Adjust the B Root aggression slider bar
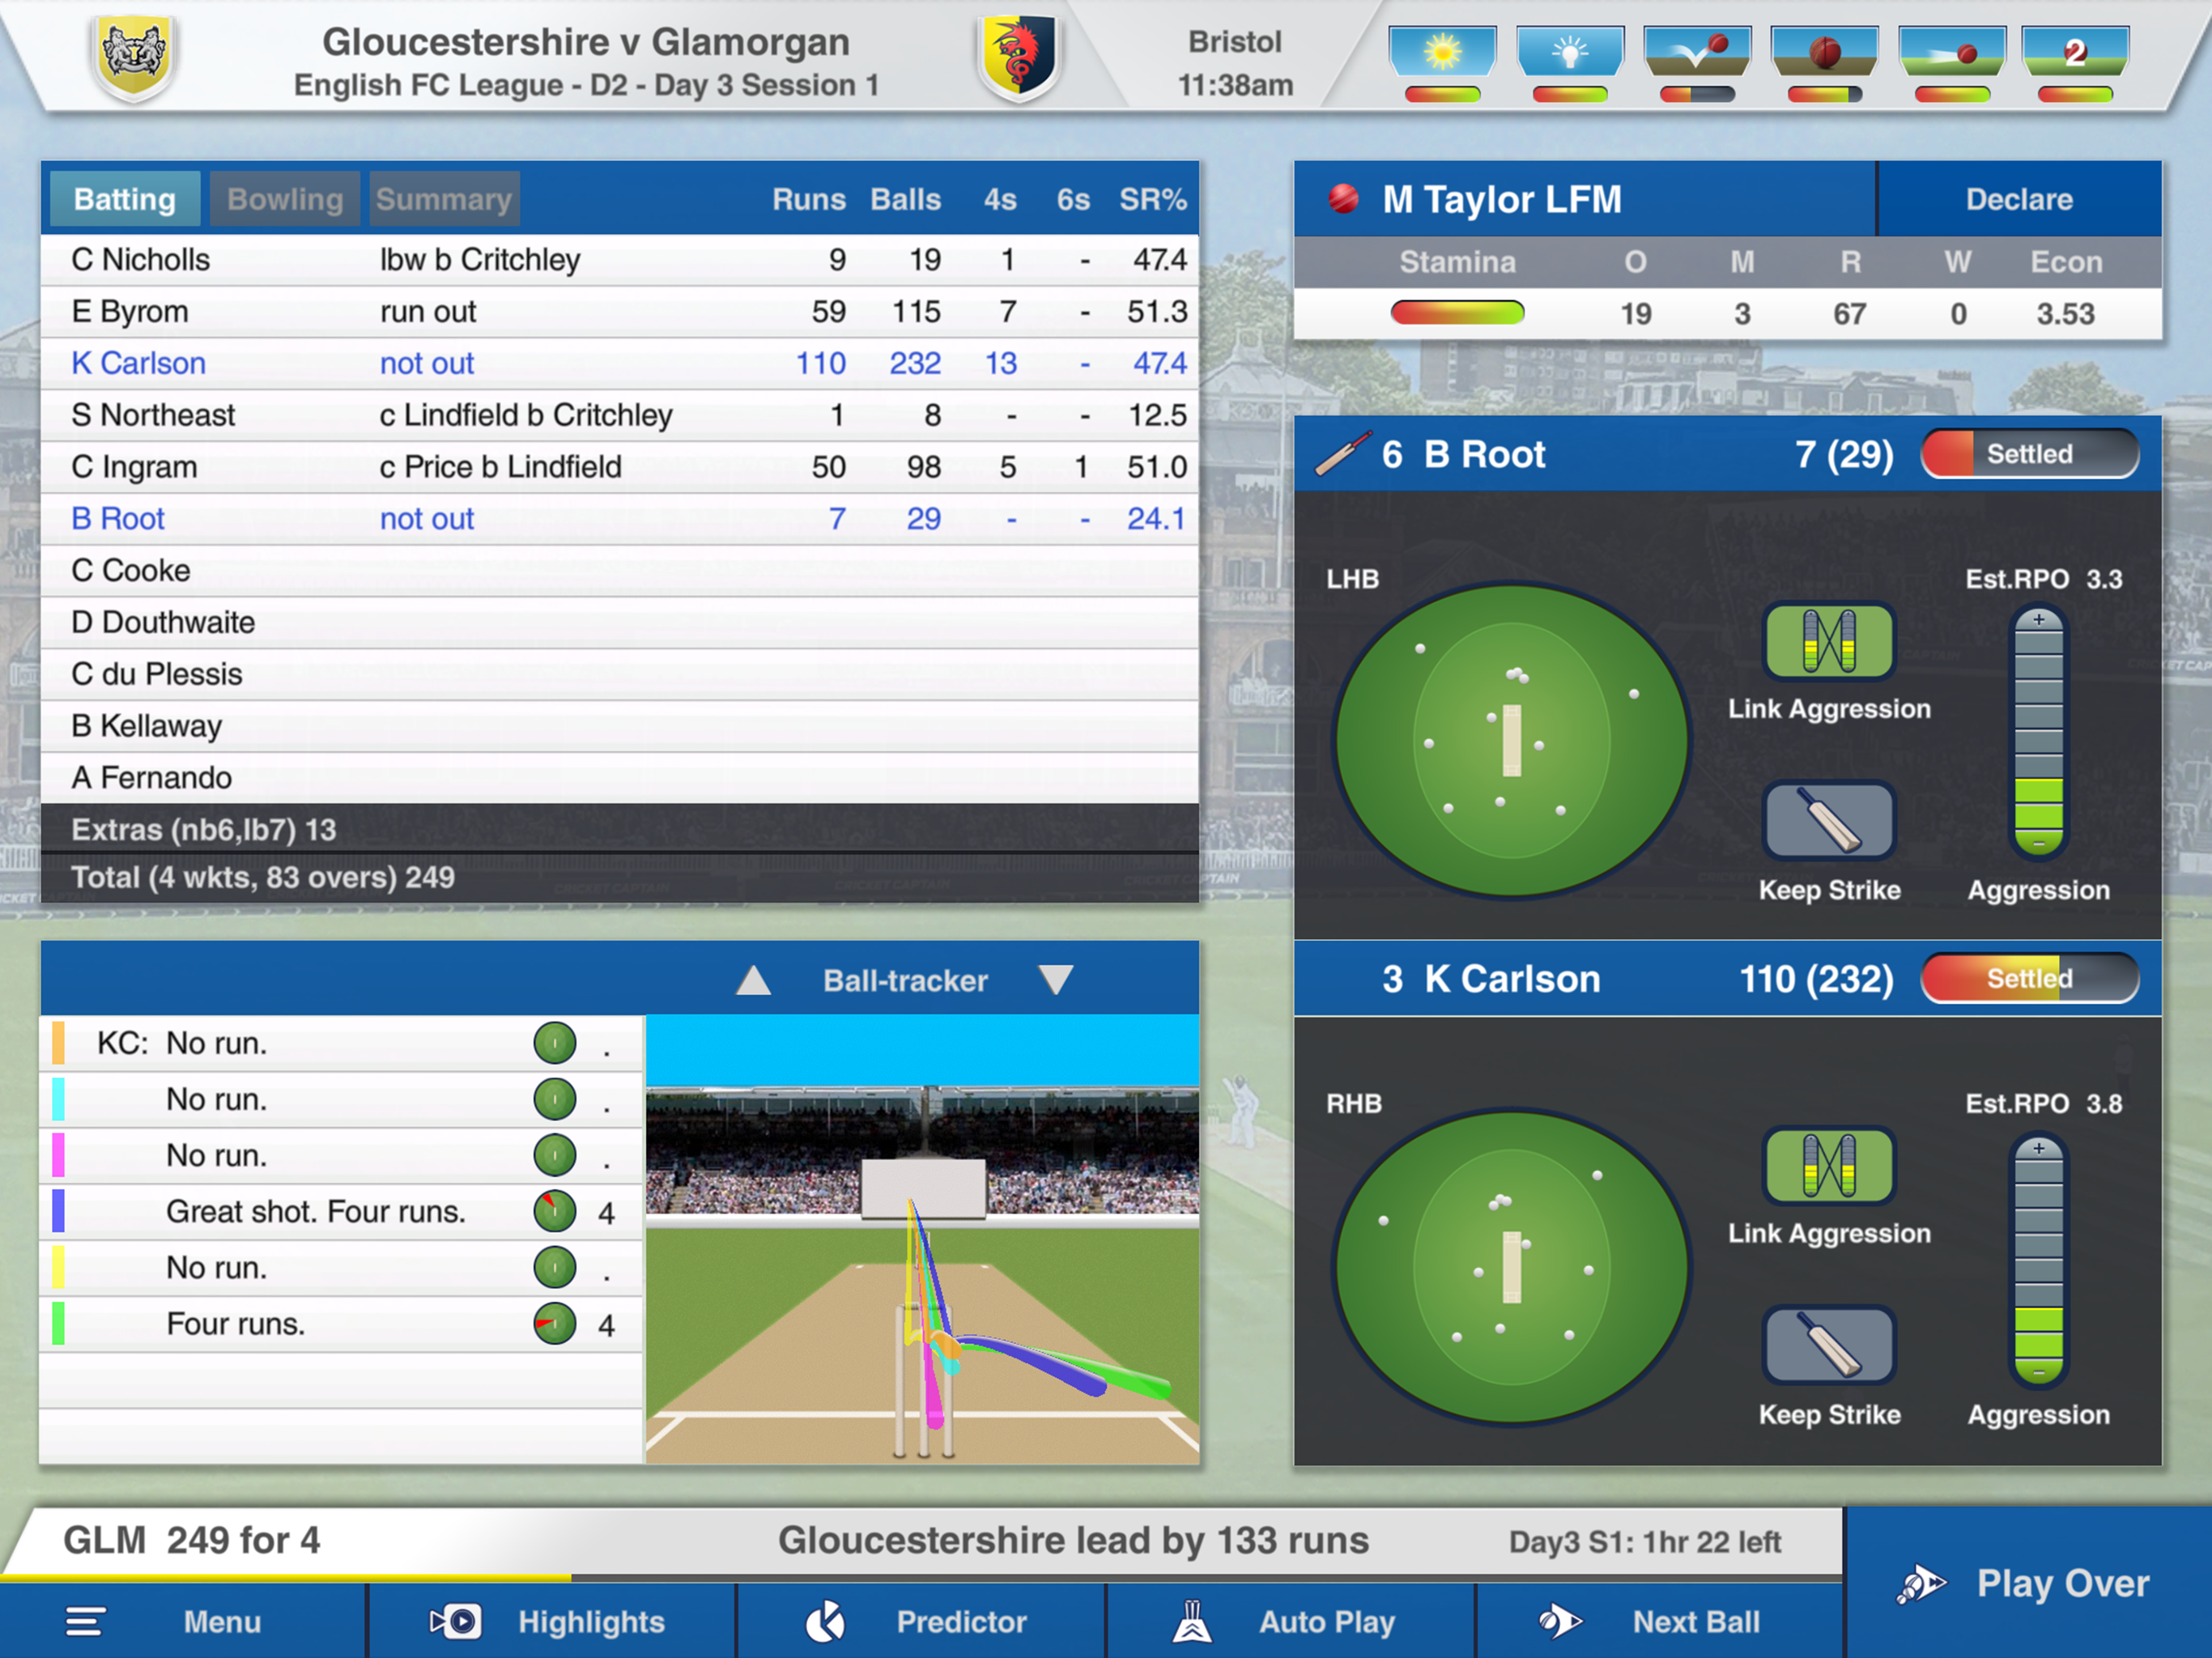 (2038, 732)
